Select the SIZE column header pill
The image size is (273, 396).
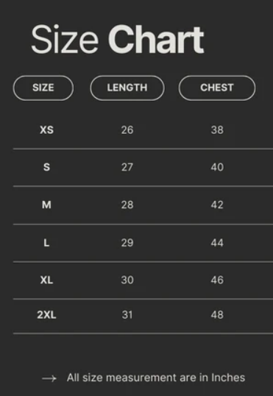[43, 88]
